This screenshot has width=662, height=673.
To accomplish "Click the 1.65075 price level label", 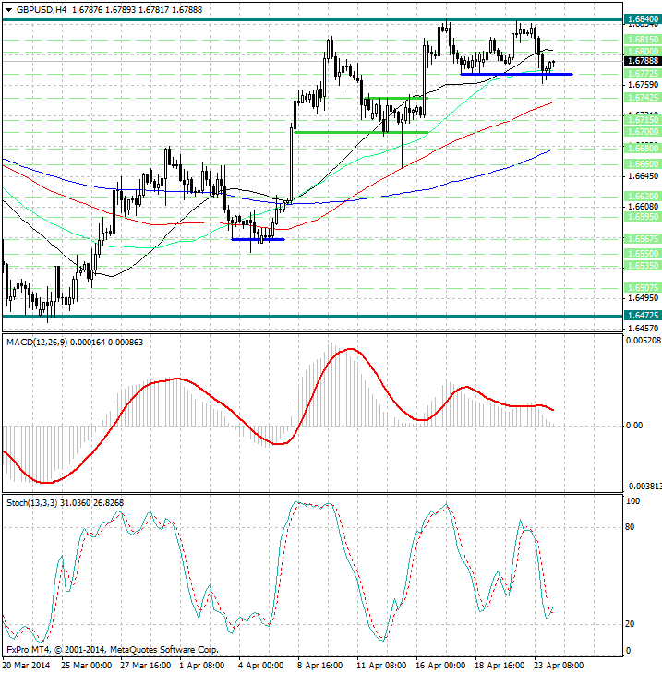I will point(643,287).
